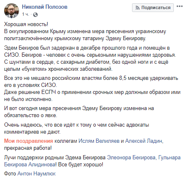185x180 pixels.
Task: Open the three-dot post options menu
Action: (180, 6)
